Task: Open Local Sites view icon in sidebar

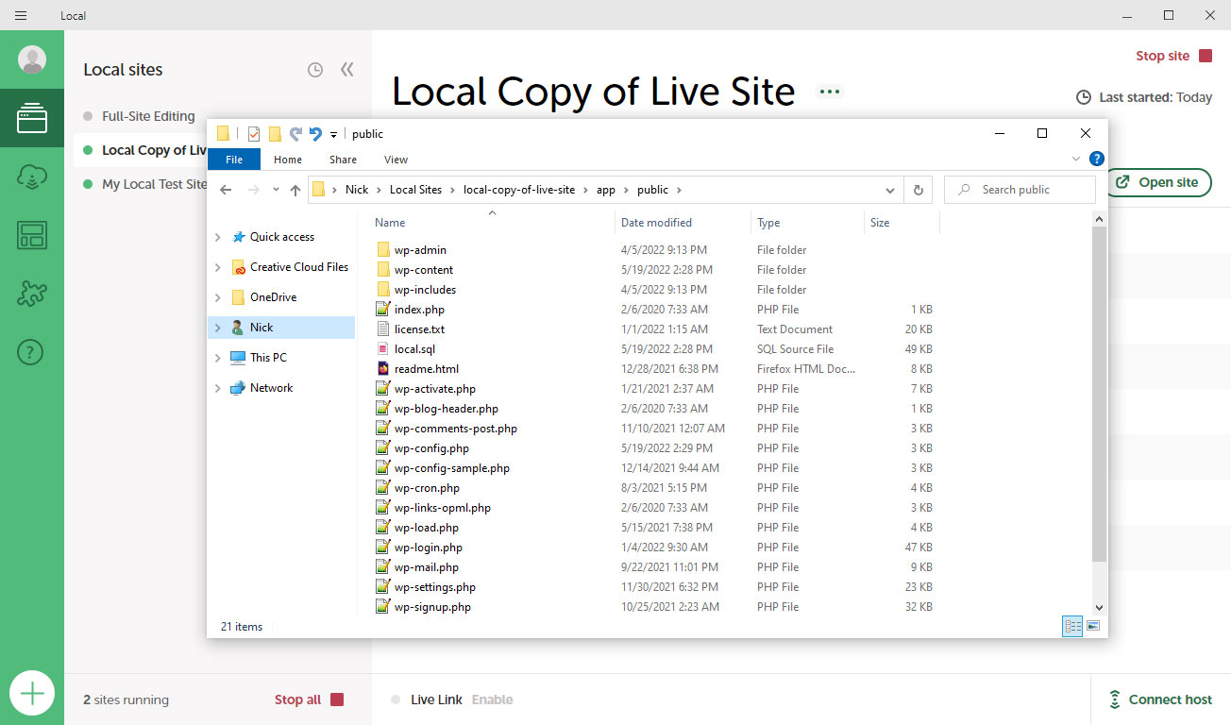Action: (32, 118)
